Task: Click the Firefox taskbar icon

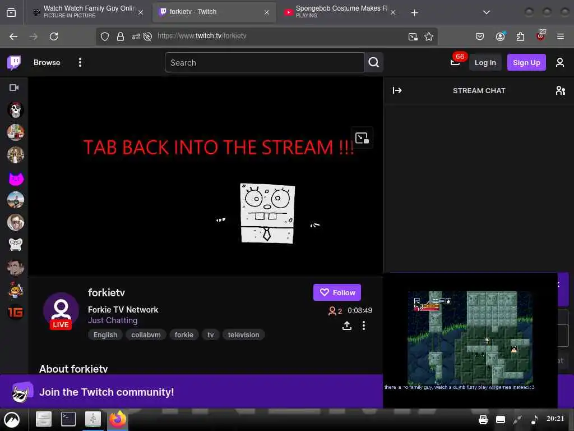Action: (x=117, y=419)
